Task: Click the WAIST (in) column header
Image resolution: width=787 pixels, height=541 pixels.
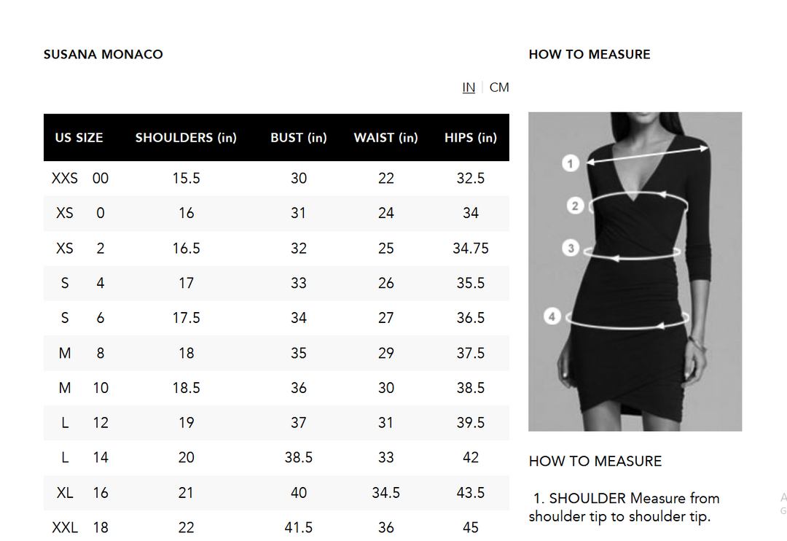Action: 385,138
